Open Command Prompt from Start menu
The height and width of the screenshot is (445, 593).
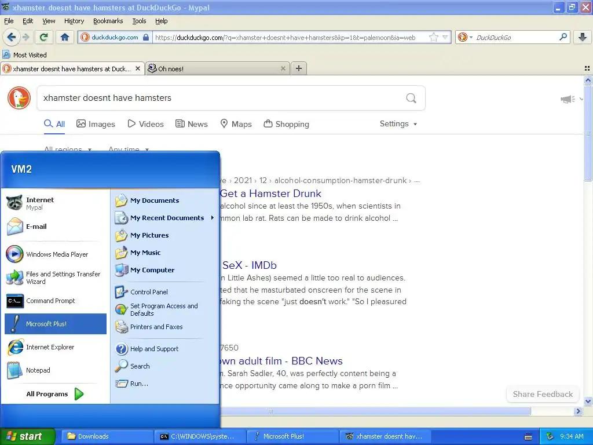[x=55, y=301]
